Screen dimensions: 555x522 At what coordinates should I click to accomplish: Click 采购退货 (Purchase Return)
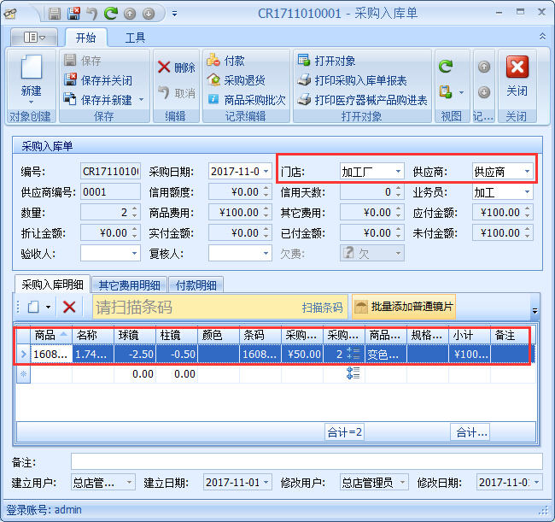click(x=237, y=80)
